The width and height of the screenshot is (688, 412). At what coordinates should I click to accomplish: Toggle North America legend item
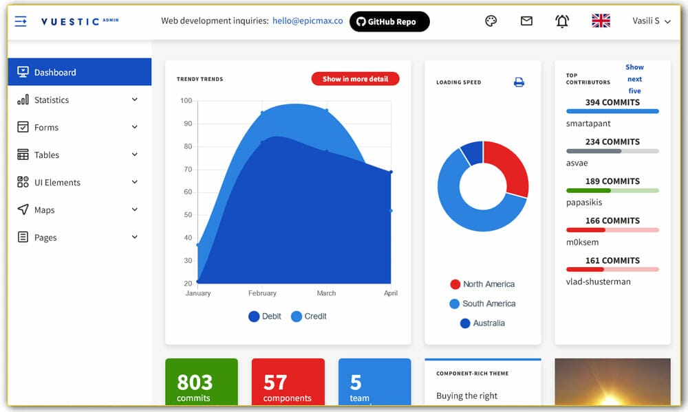tap(482, 284)
